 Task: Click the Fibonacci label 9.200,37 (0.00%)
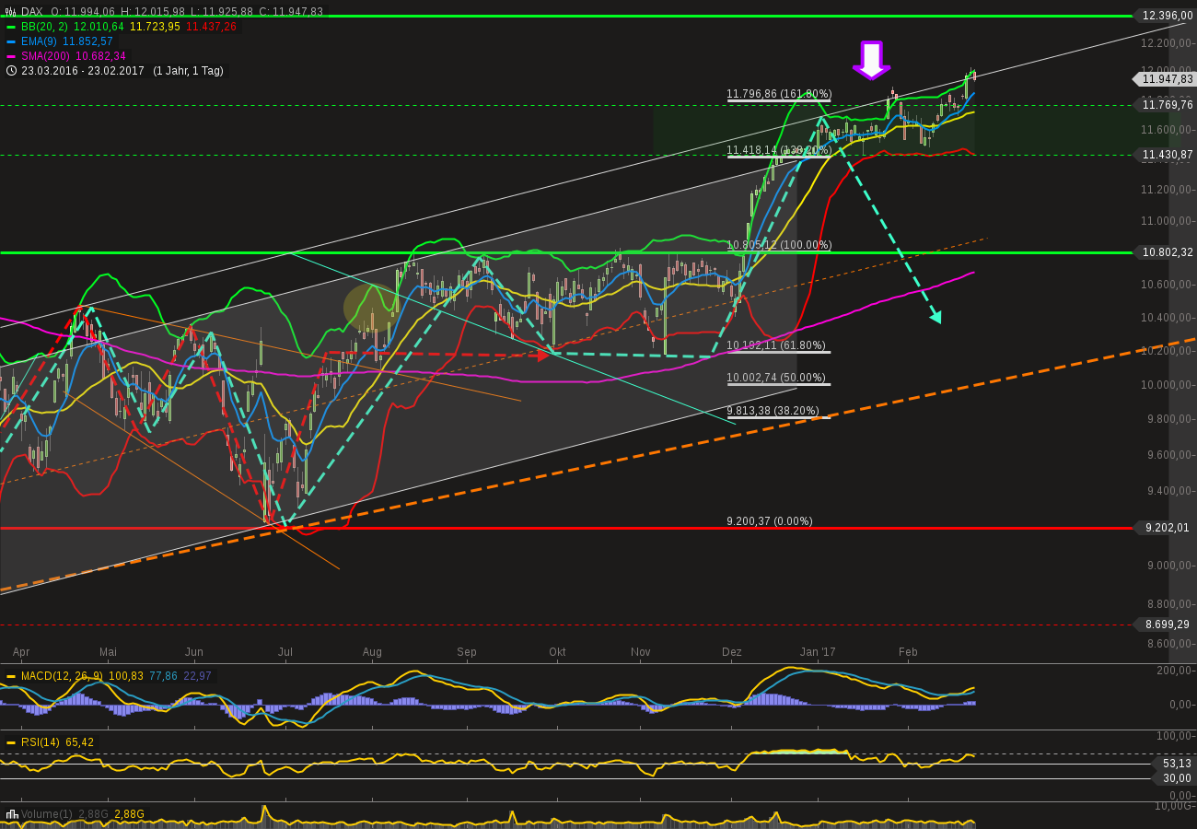click(x=770, y=521)
